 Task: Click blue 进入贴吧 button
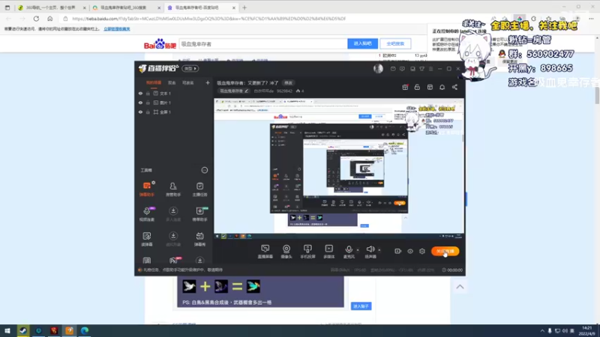coord(362,43)
